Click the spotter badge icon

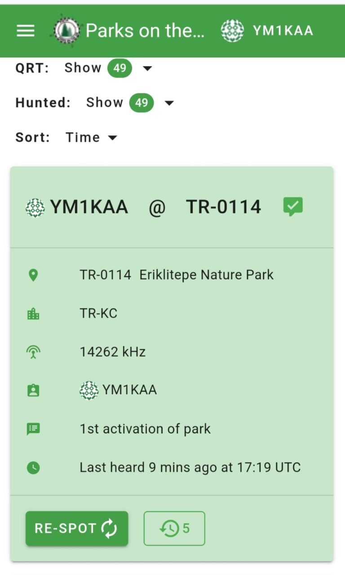(x=33, y=390)
